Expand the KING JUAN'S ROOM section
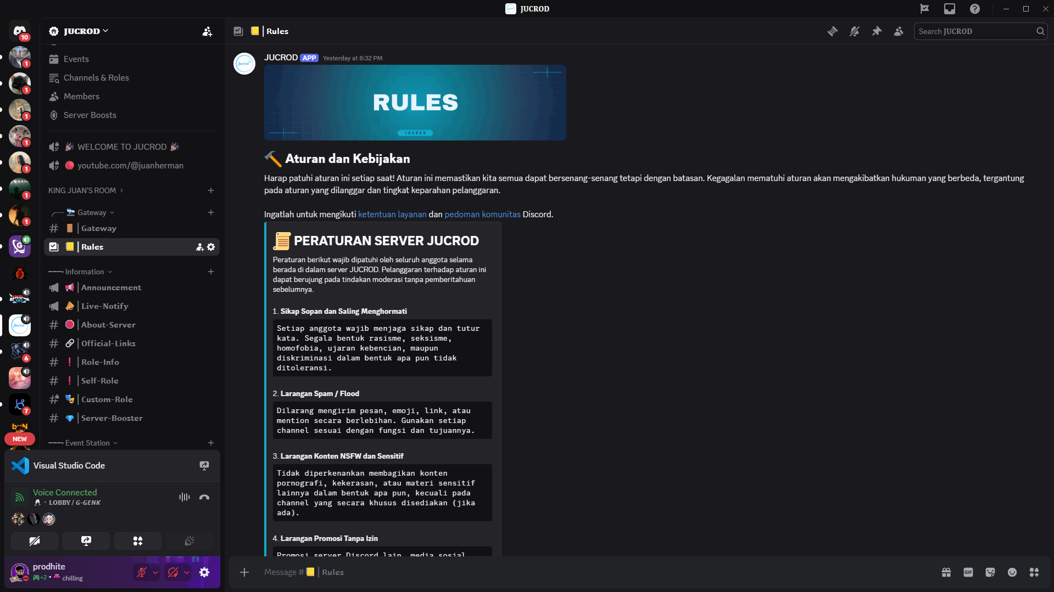 click(86, 190)
